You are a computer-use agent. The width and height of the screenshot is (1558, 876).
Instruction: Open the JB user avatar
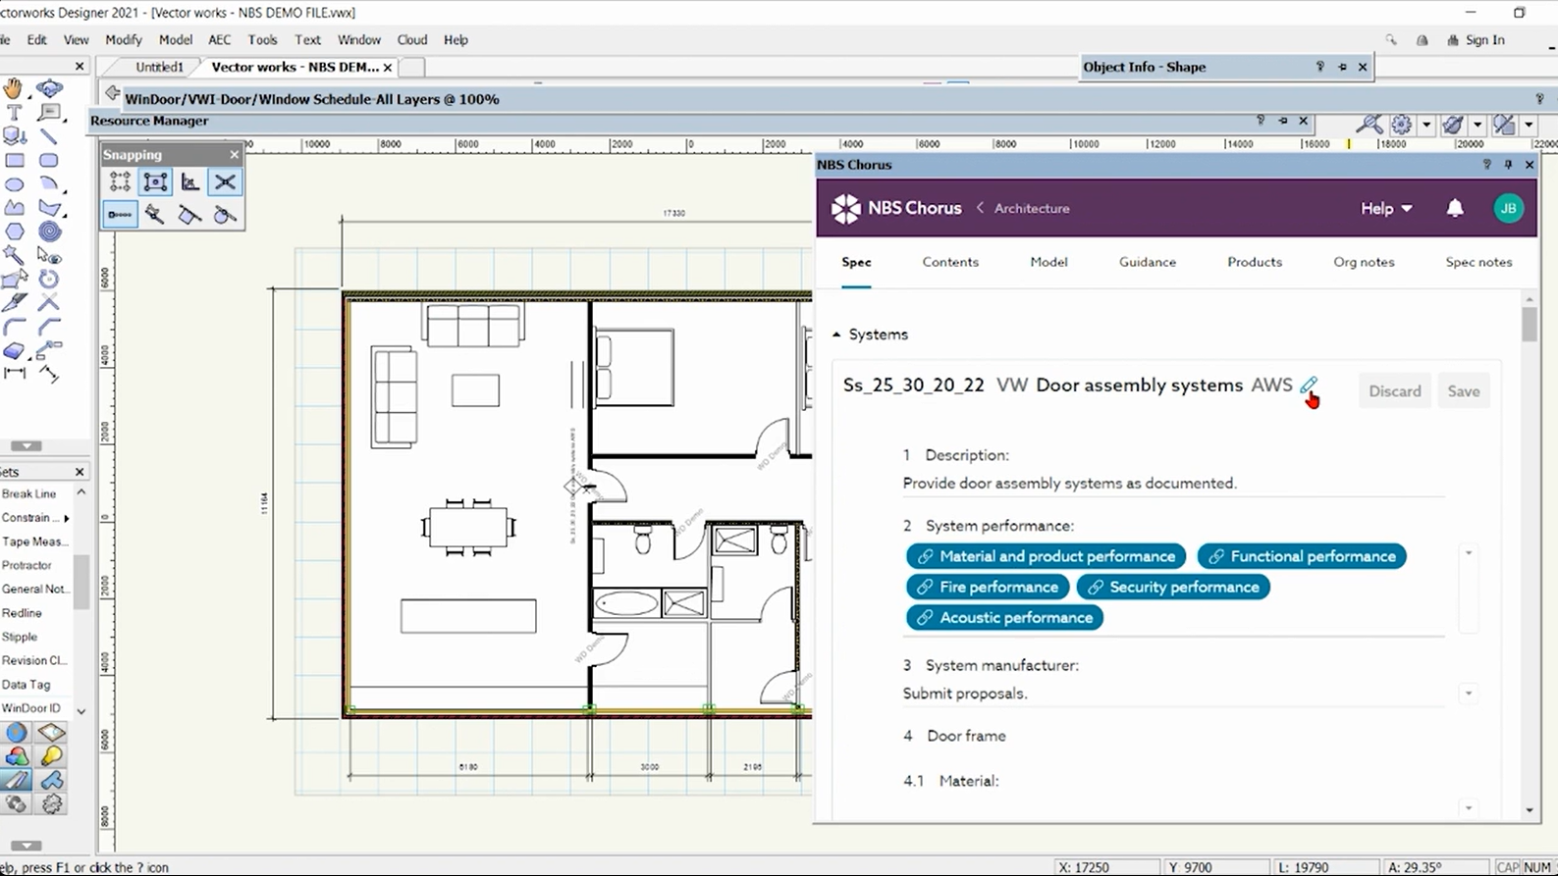(x=1508, y=208)
